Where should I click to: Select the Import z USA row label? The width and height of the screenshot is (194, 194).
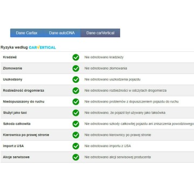point(13,146)
